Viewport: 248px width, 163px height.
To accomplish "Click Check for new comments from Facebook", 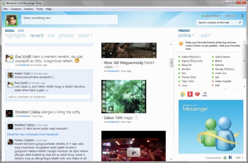I will (33, 134).
